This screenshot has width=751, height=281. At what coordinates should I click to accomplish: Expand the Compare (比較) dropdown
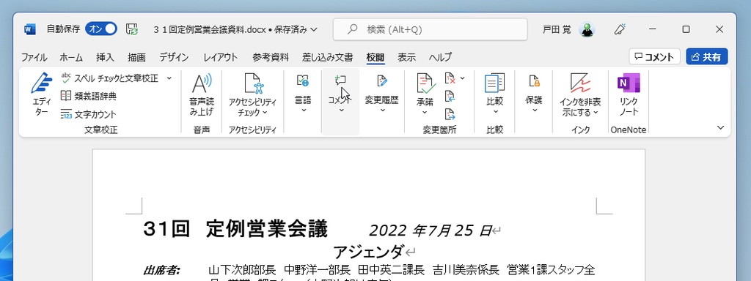click(x=495, y=111)
